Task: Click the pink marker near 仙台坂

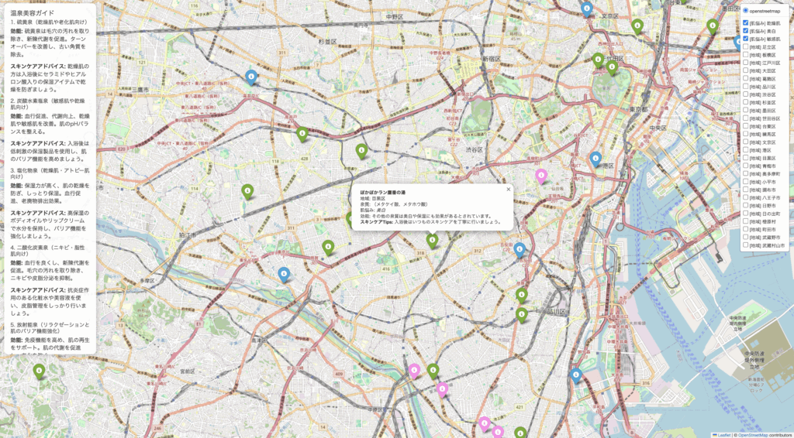Action: 541,176
